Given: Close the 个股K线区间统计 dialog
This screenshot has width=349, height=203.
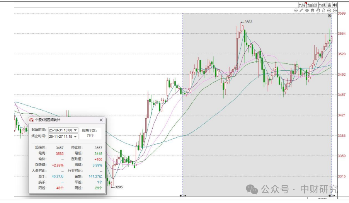Looking at the screenshot, I should [101, 120].
